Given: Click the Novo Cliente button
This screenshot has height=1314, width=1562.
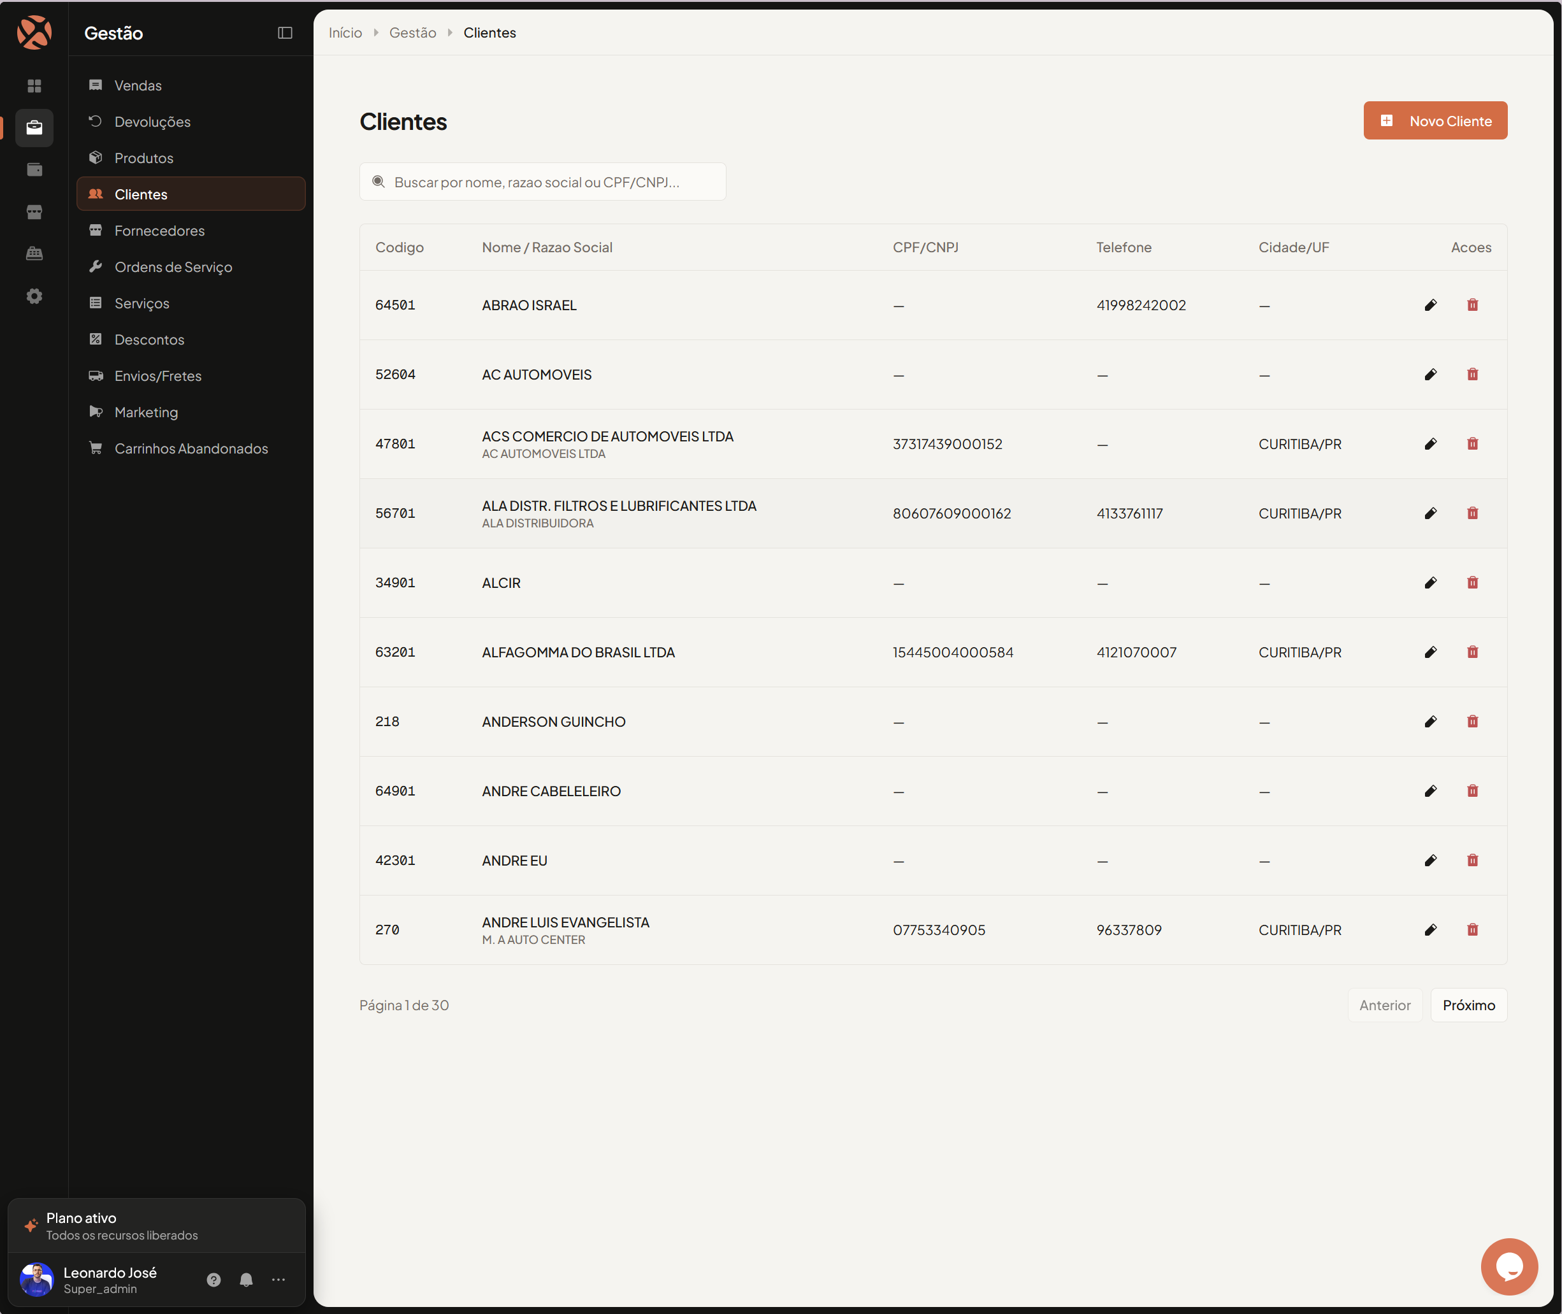Looking at the screenshot, I should [1435, 120].
